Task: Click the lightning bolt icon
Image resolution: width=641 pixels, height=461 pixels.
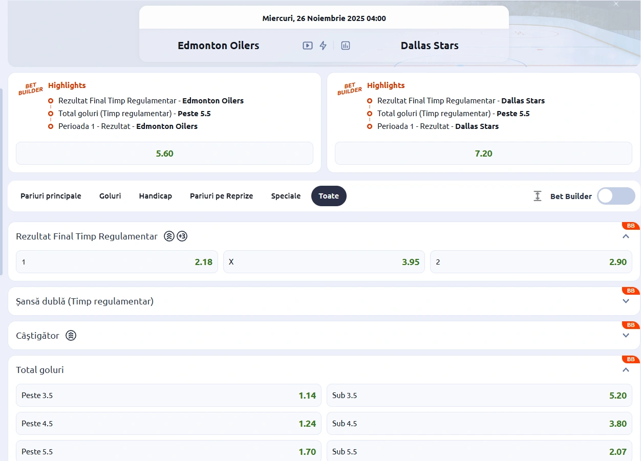Action: click(x=323, y=46)
